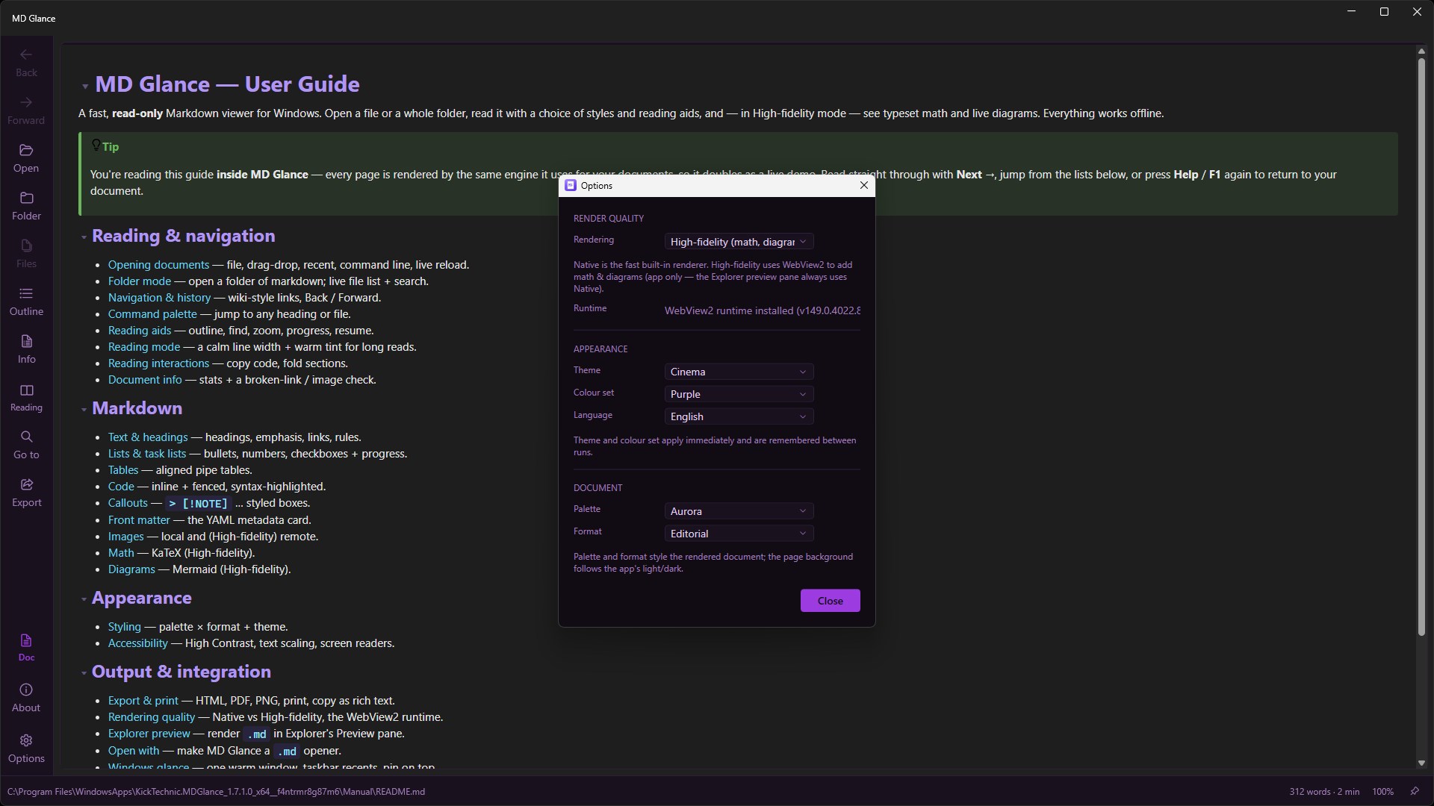Click the Options dialog app icon
The image size is (1434, 806).
pos(571,185)
